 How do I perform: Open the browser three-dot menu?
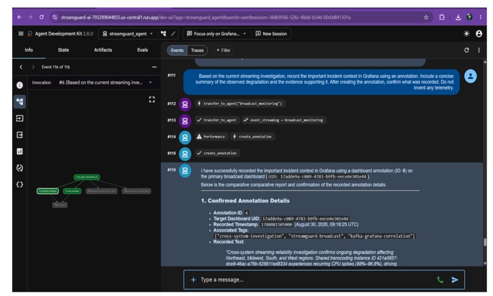tap(480, 17)
